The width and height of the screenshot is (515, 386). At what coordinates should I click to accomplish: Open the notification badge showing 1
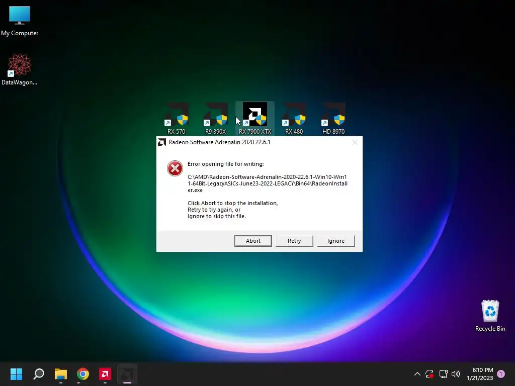501,374
